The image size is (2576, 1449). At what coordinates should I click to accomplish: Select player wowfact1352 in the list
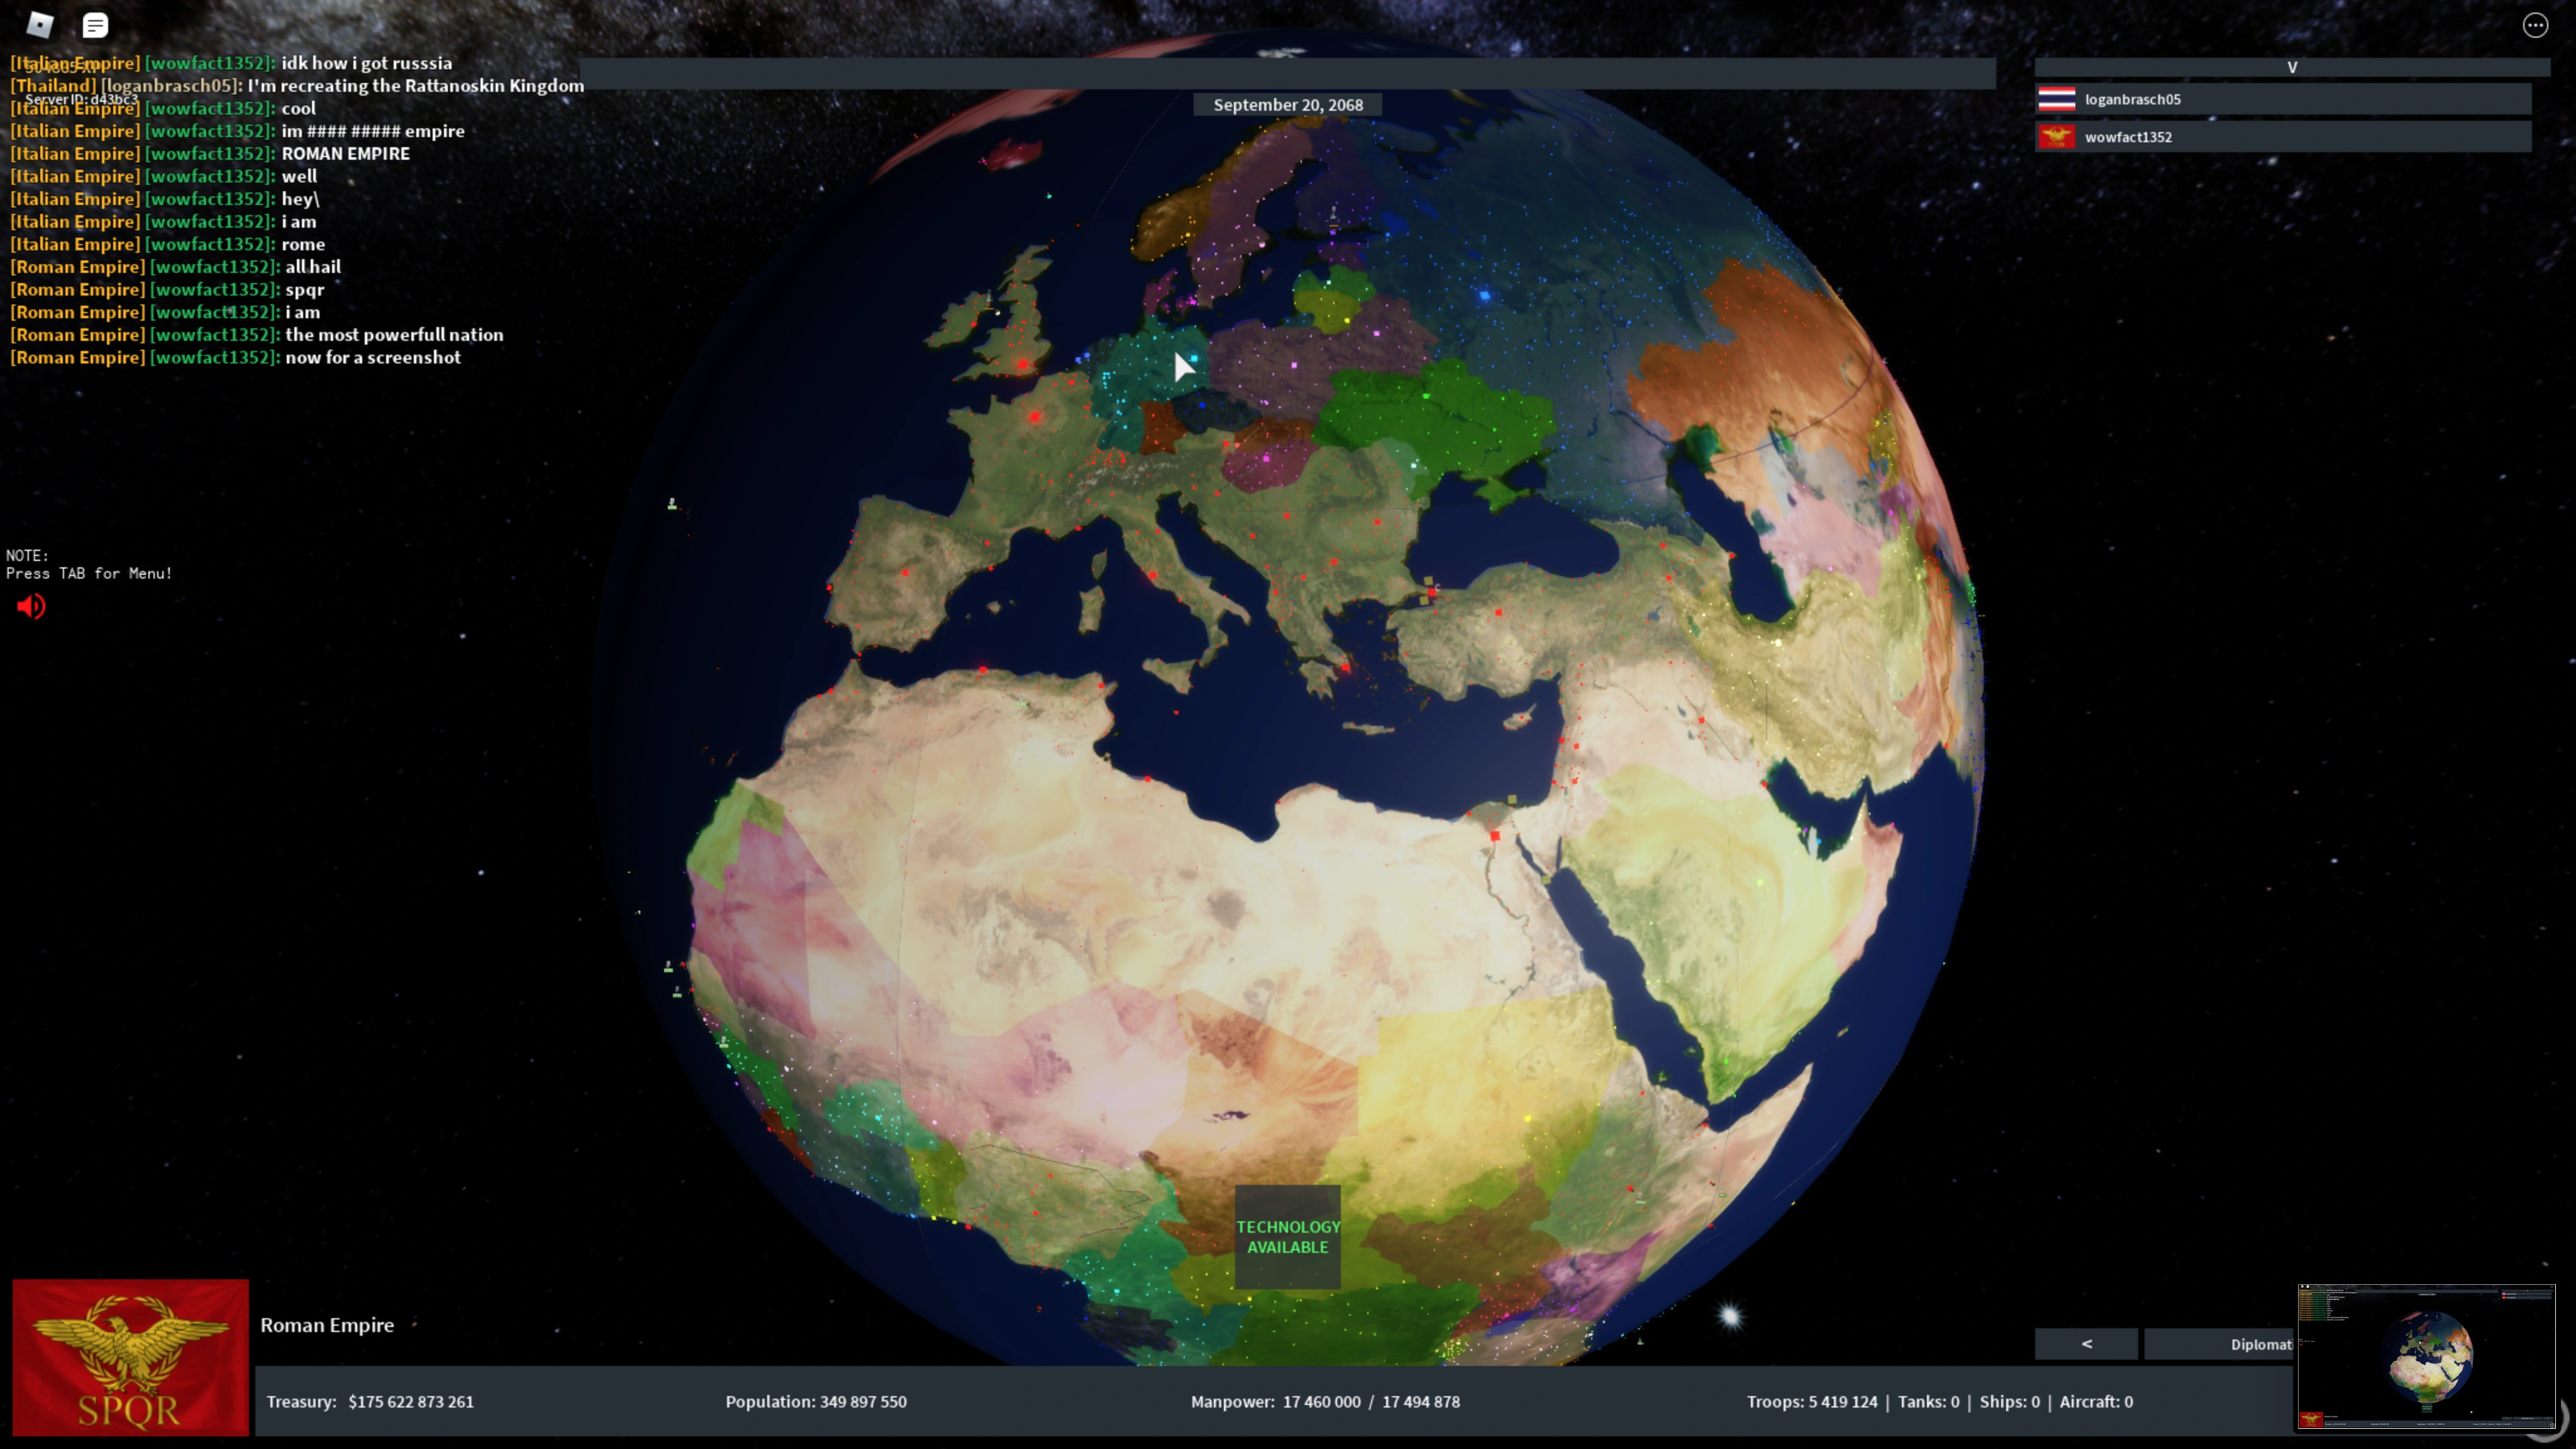point(2128,137)
